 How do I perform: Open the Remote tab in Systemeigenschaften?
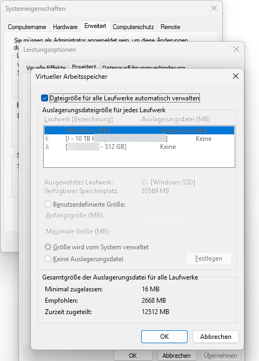click(x=170, y=27)
